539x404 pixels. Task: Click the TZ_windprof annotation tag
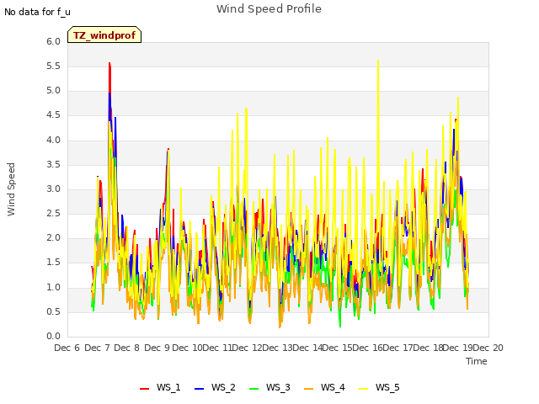click(104, 35)
